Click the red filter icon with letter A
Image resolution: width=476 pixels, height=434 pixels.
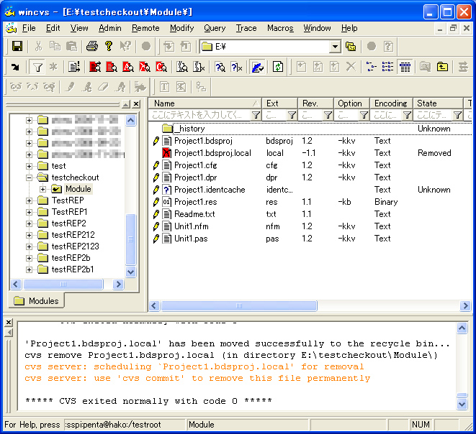pos(128,67)
